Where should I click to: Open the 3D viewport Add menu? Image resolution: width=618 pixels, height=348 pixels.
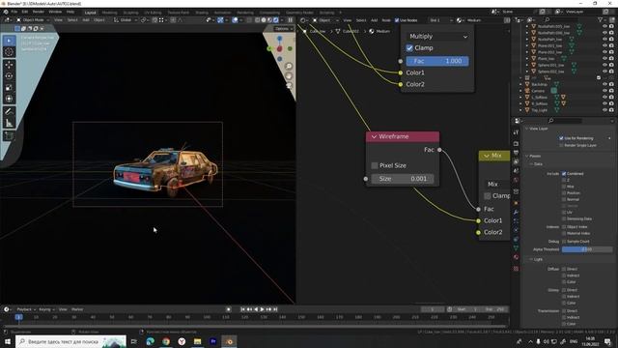86,19
